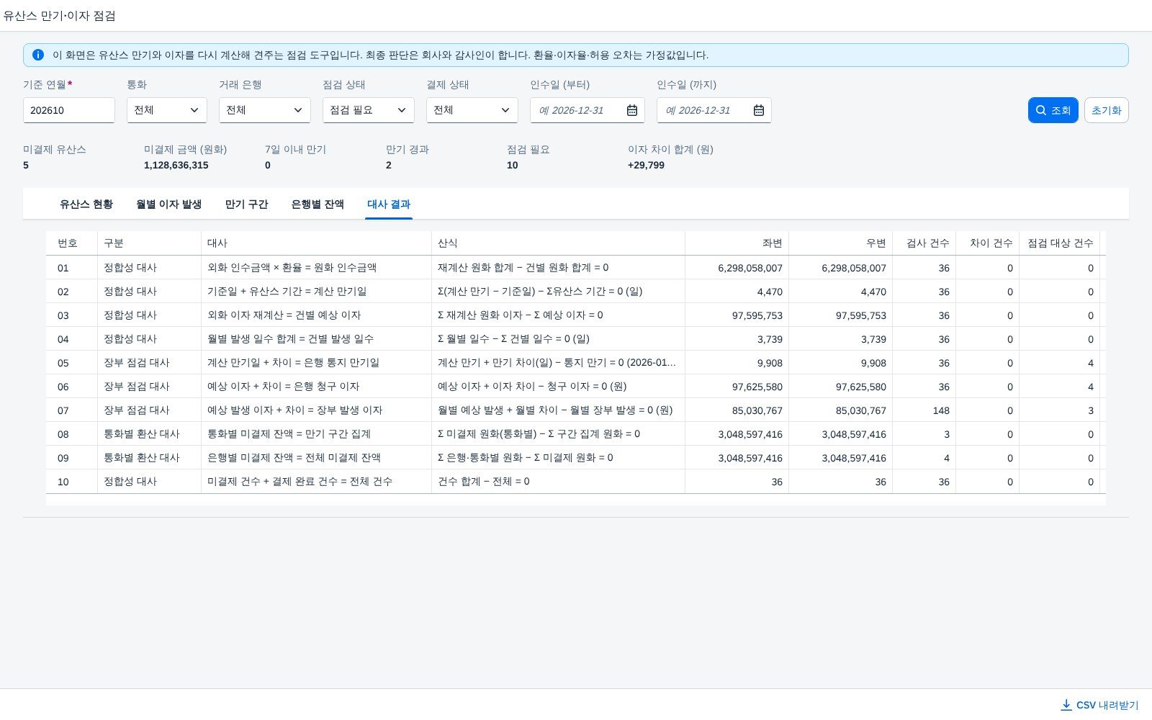Go to the 은행별 잔액 tab

click(318, 204)
